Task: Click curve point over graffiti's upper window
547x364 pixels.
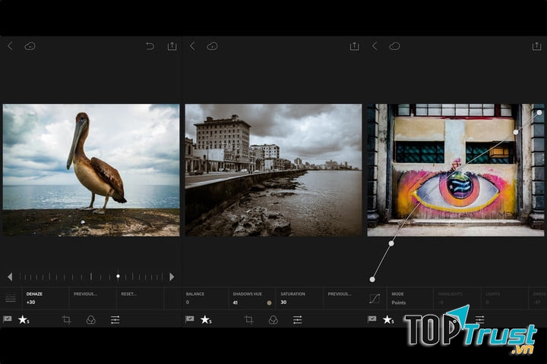Action: (x=516, y=133)
